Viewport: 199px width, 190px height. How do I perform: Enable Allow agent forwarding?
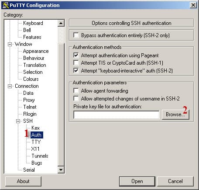tap(76, 91)
